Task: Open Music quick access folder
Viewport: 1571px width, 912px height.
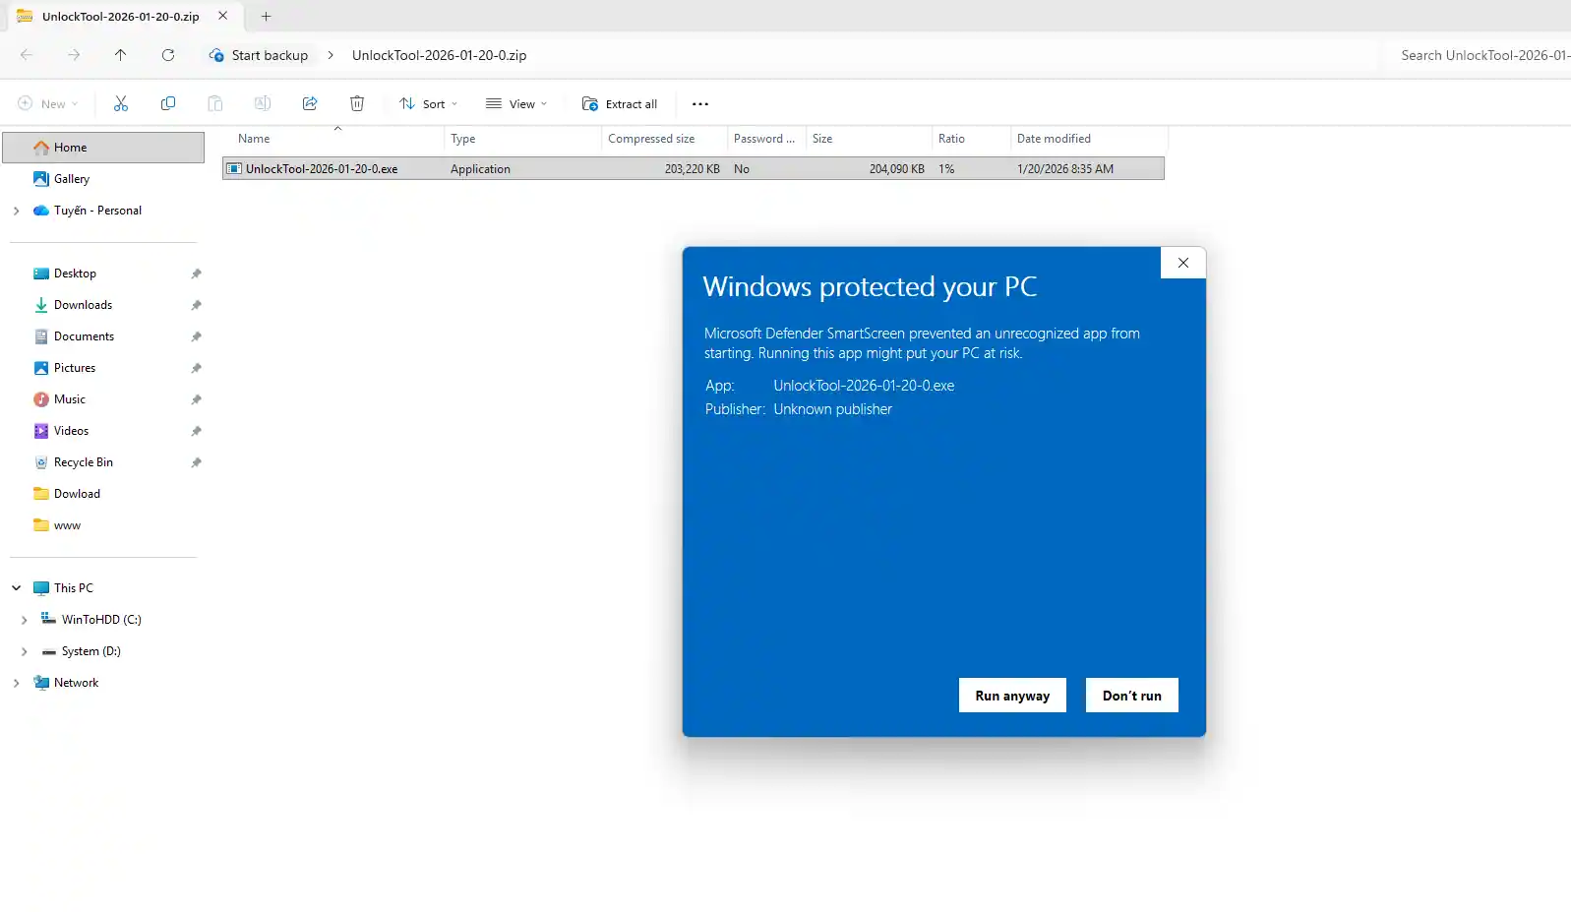Action: click(x=69, y=399)
